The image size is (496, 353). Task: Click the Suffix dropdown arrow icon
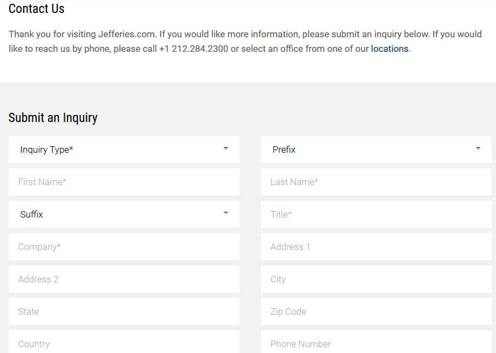pos(226,213)
